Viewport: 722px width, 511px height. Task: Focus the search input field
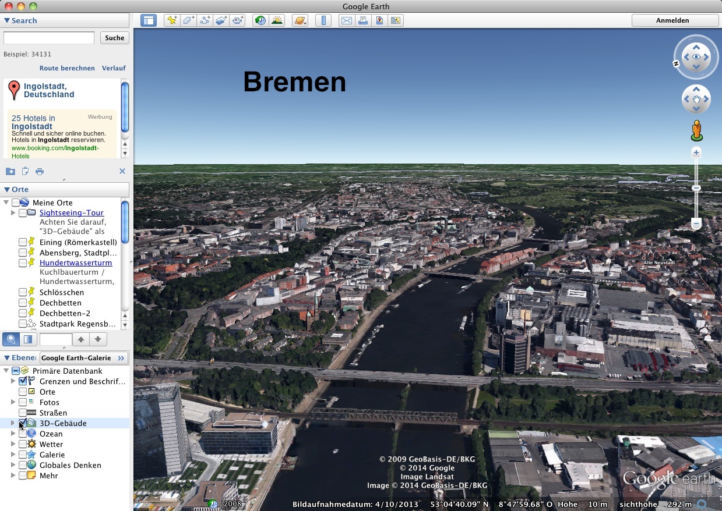pyautogui.click(x=49, y=38)
